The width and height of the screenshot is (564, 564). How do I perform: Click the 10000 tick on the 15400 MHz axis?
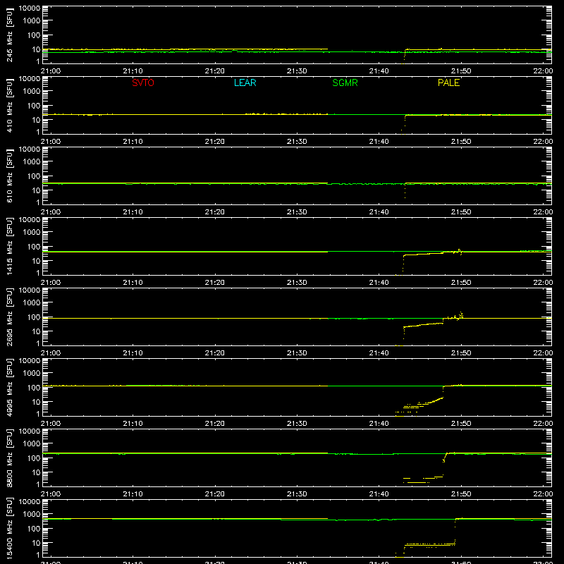30,502
